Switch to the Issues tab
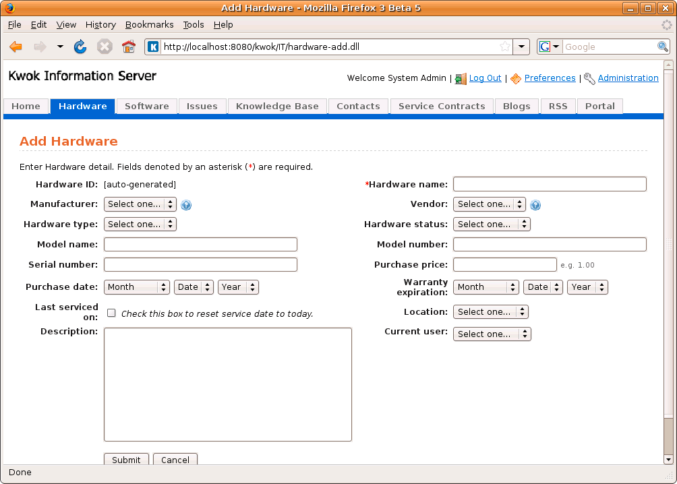Viewport: 677px width, 484px height. pos(202,107)
